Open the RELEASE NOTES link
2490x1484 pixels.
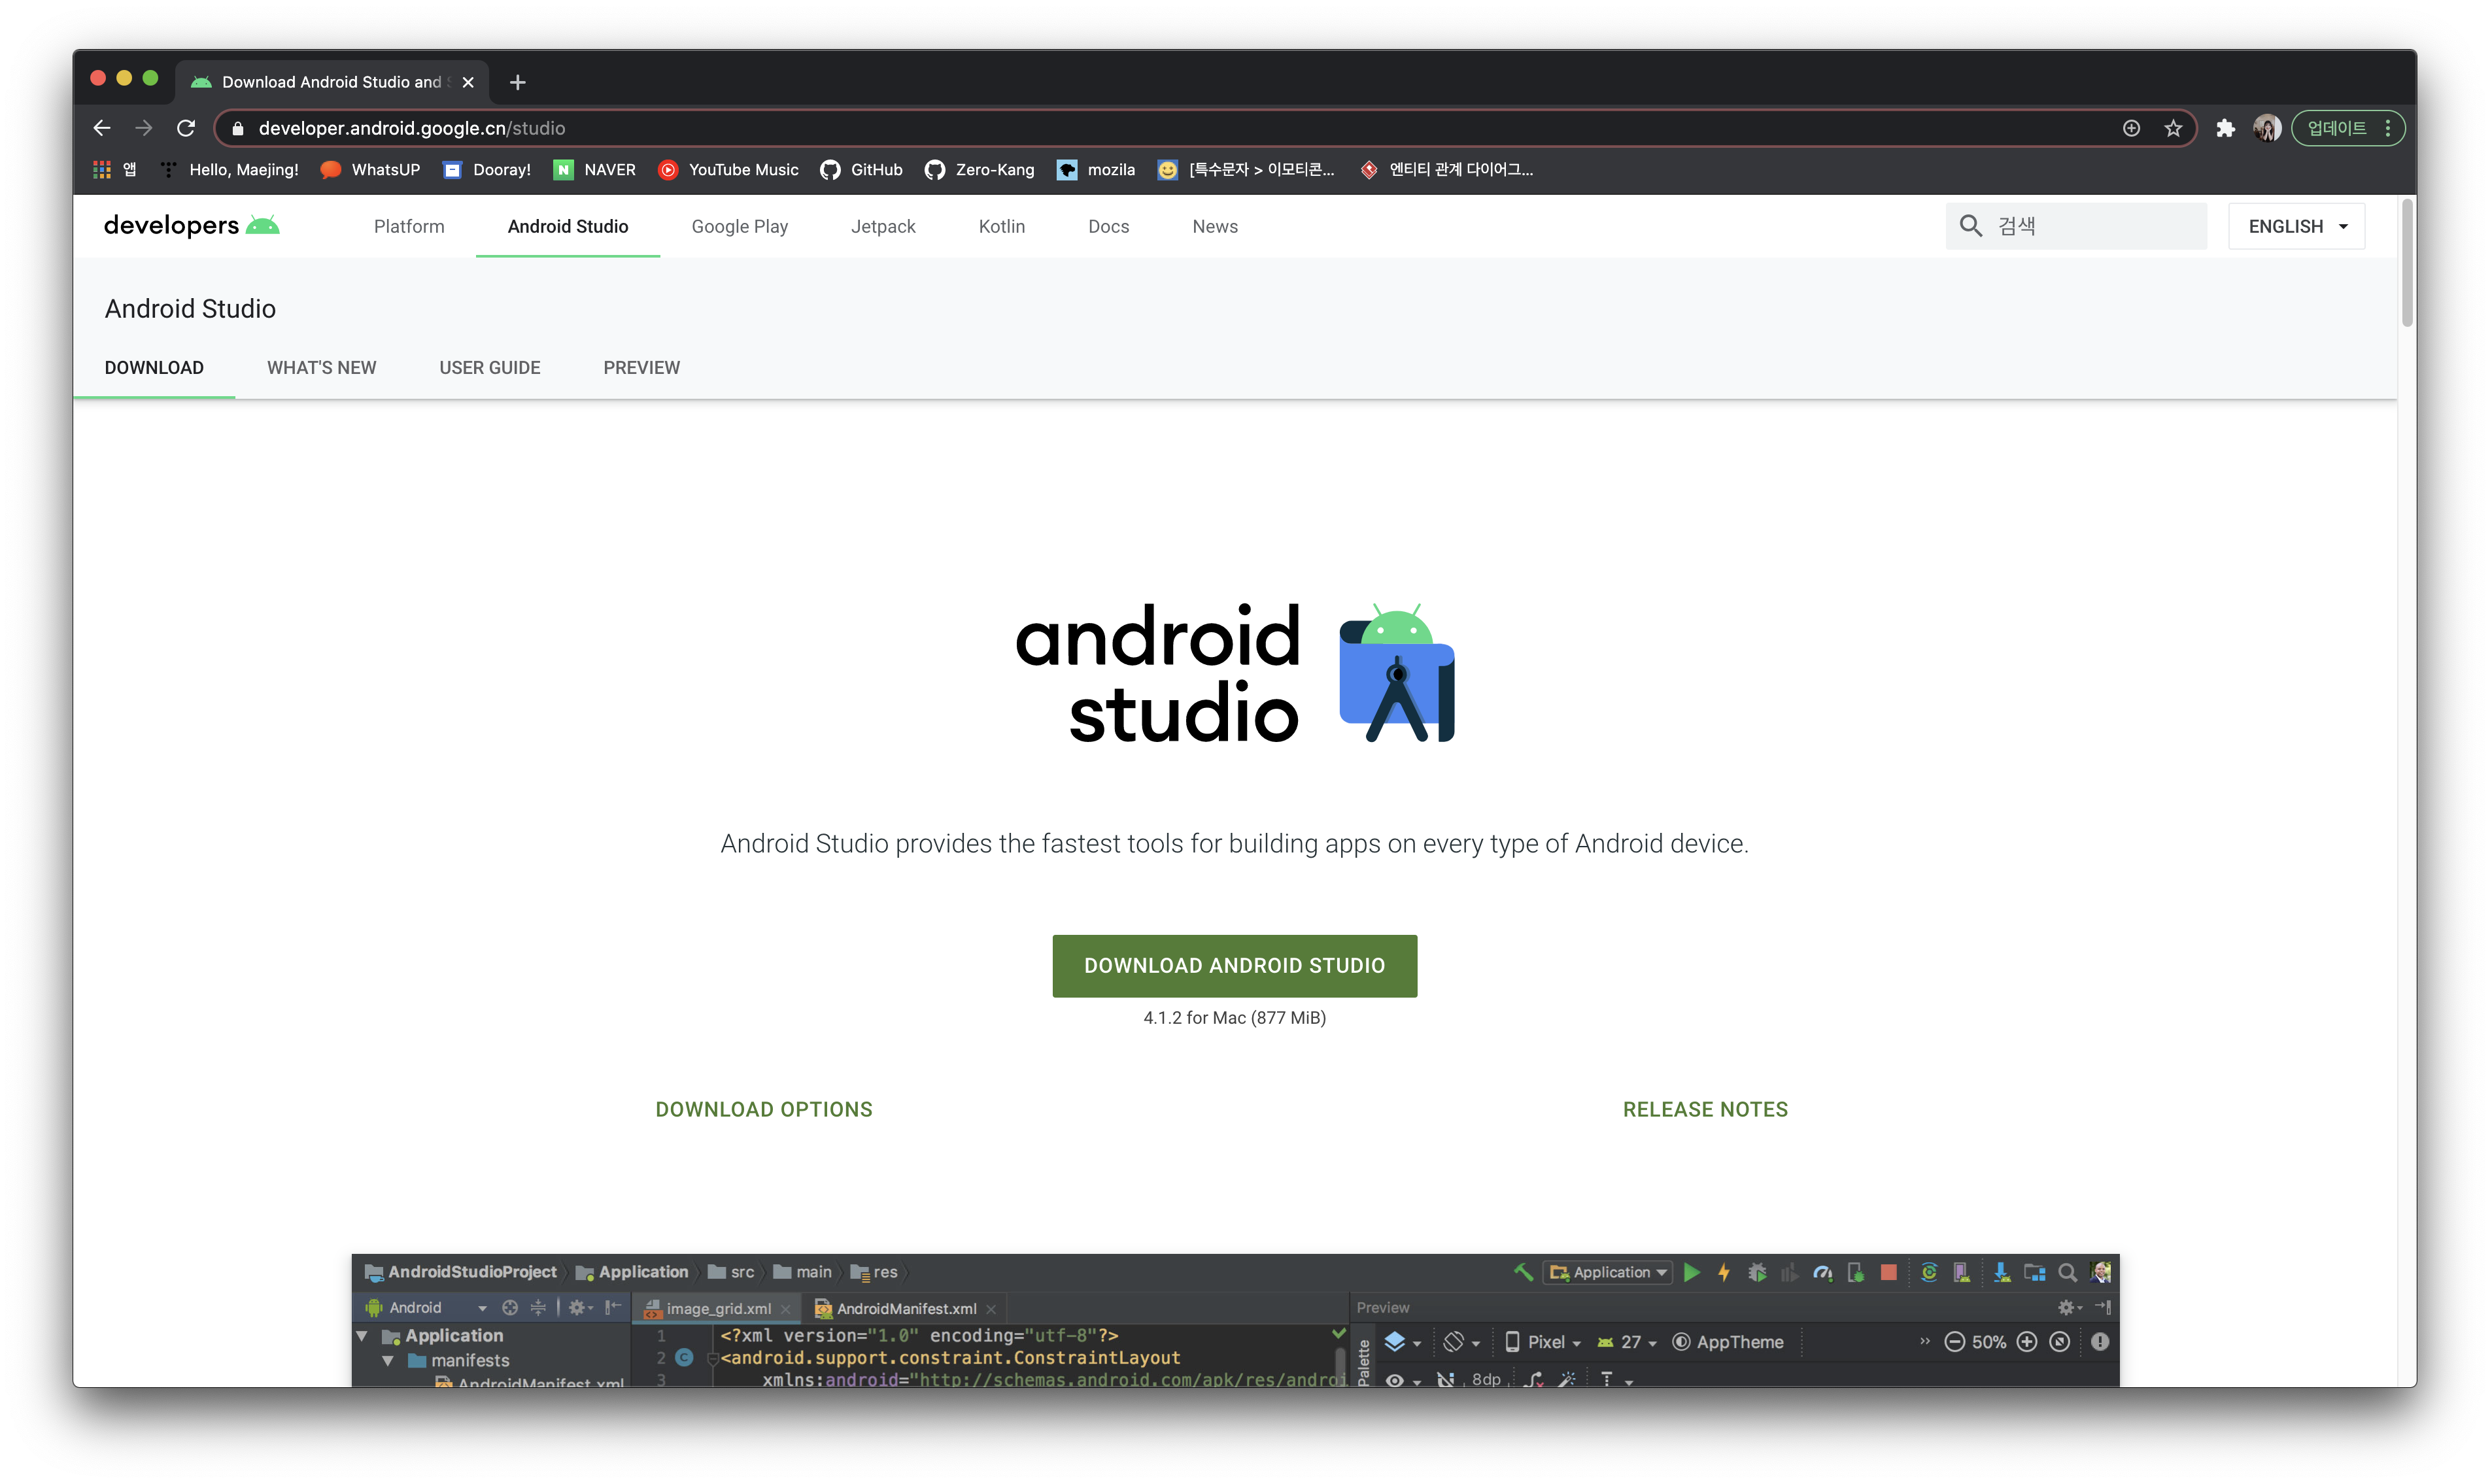click(x=1705, y=1109)
